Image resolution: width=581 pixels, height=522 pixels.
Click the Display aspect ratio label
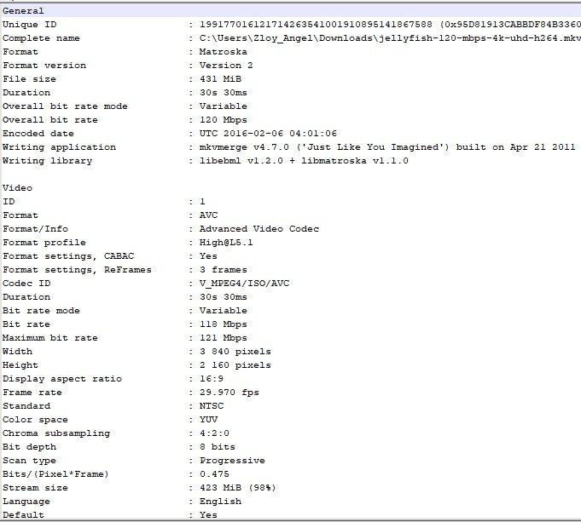[x=62, y=379]
